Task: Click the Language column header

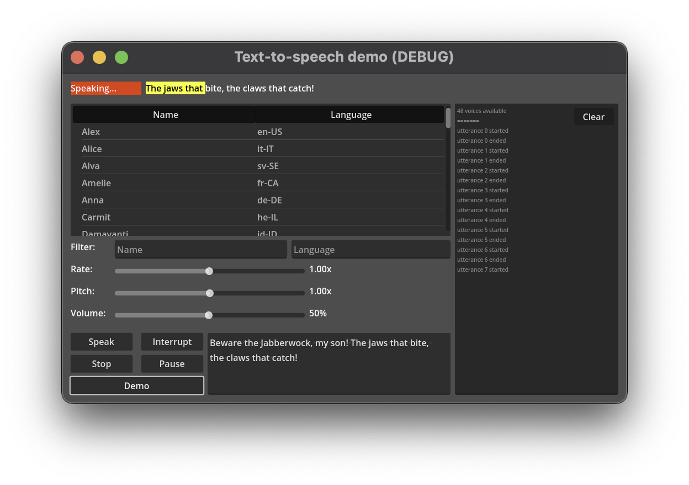Action: pyautogui.click(x=351, y=114)
